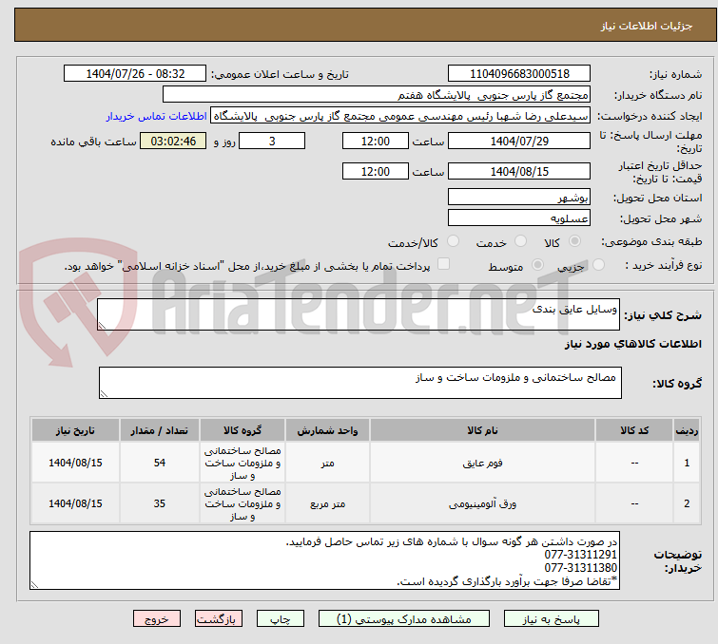Click the فوم عایق item name cell
Viewport: 718px width, 644px height.
482,463
